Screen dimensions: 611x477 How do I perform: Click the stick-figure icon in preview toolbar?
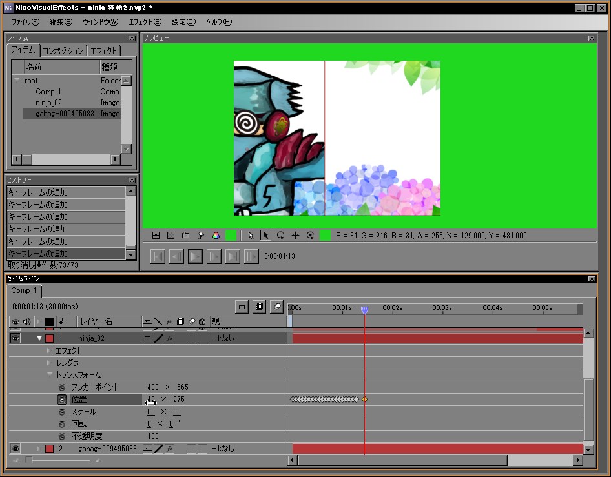pyautogui.click(x=201, y=236)
